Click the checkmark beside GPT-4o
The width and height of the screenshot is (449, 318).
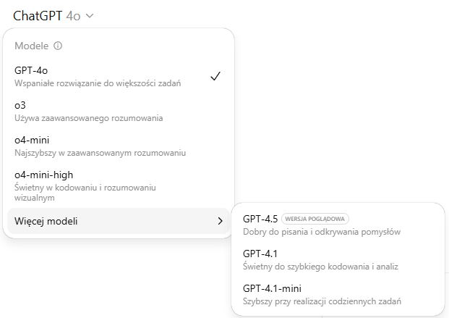(215, 76)
